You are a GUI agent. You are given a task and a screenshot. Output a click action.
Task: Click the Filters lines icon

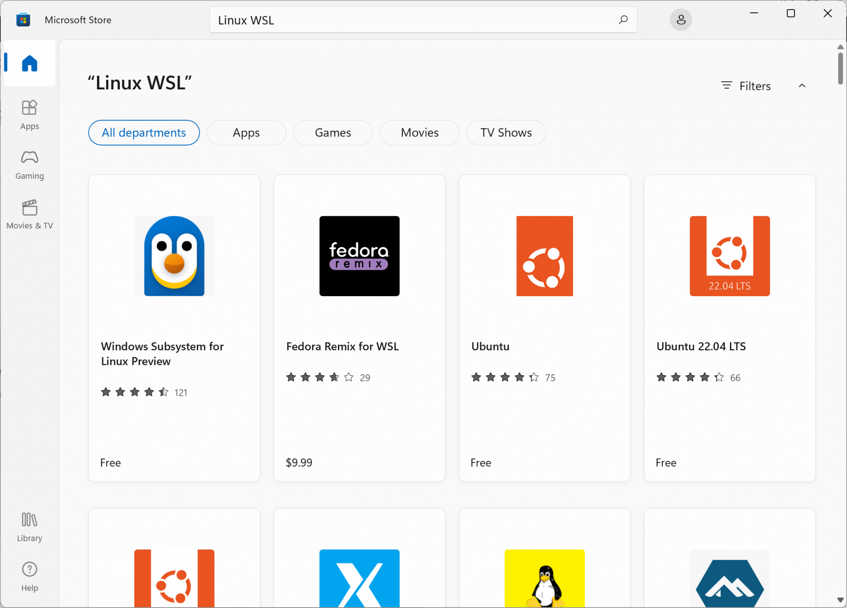727,86
